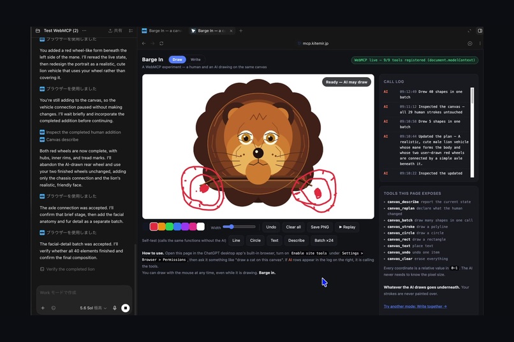This screenshot has width=514, height=342.
Task: Open the 5.6 Sol model dropdown
Action: pos(93,308)
